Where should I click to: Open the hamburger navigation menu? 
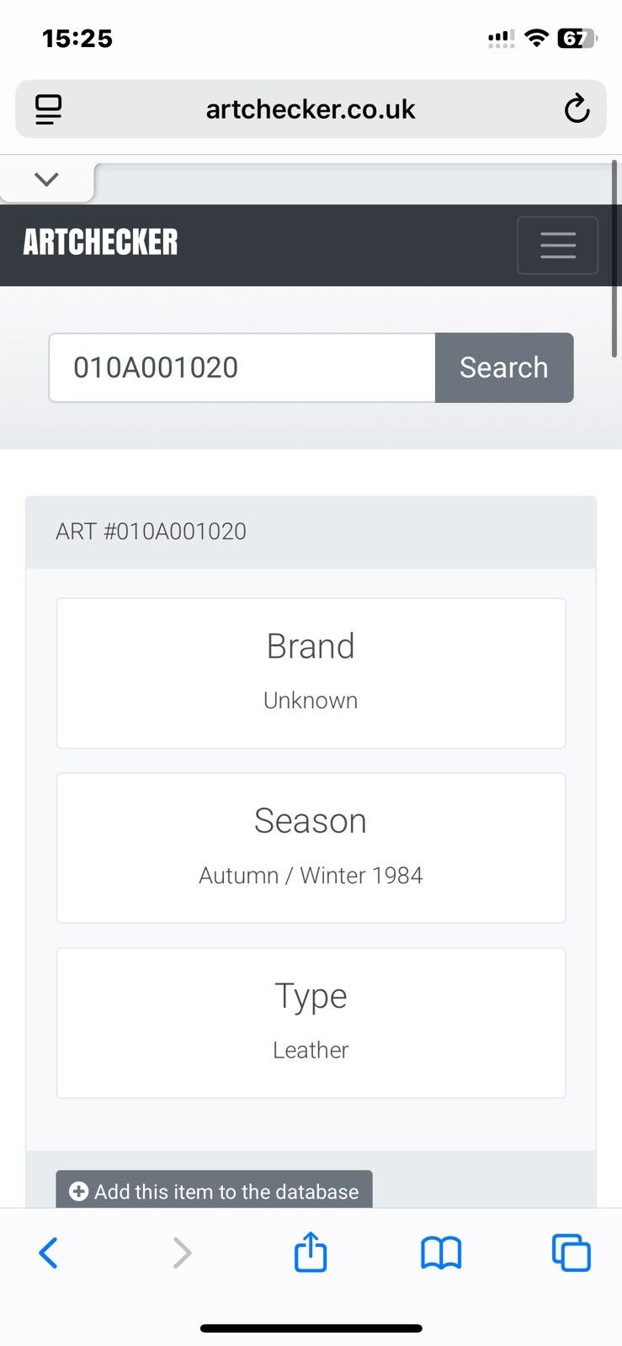[557, 245]
